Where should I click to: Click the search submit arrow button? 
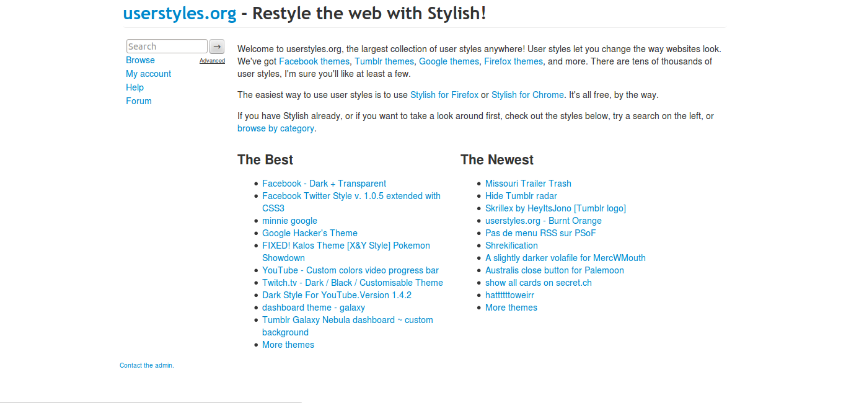coord(216,46)
